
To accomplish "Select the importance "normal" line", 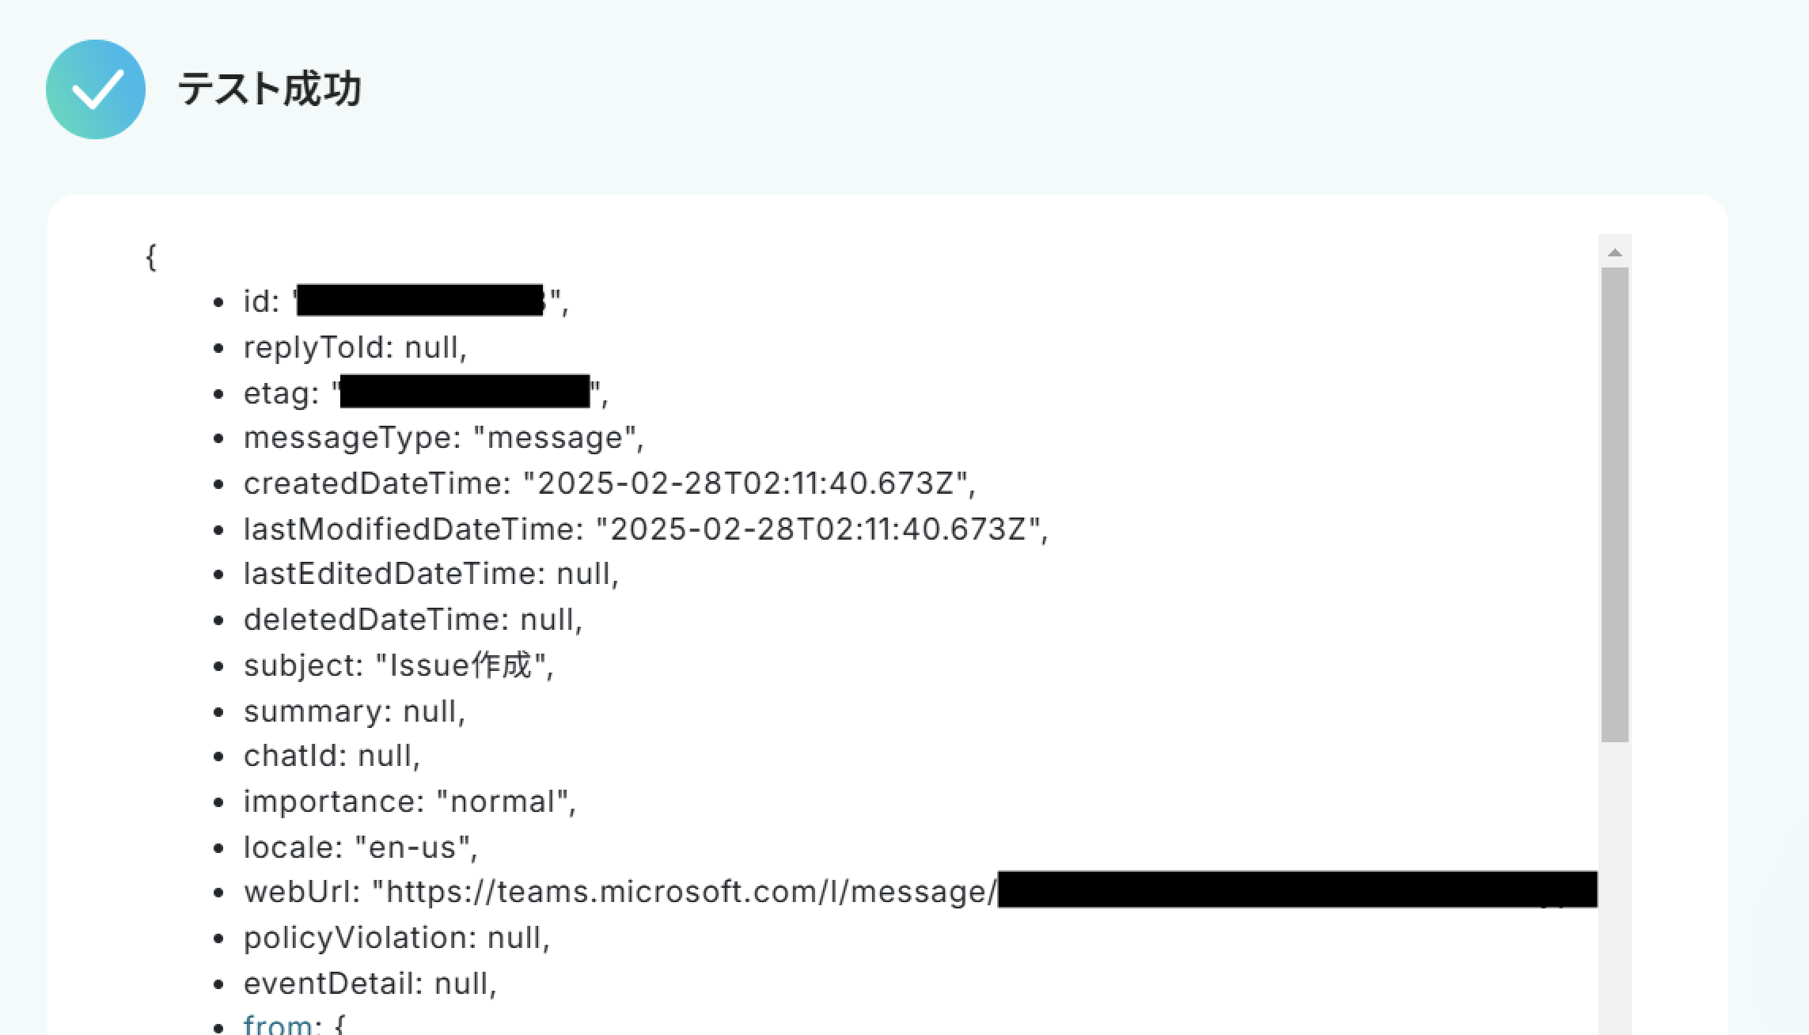I will click(410, 802).
